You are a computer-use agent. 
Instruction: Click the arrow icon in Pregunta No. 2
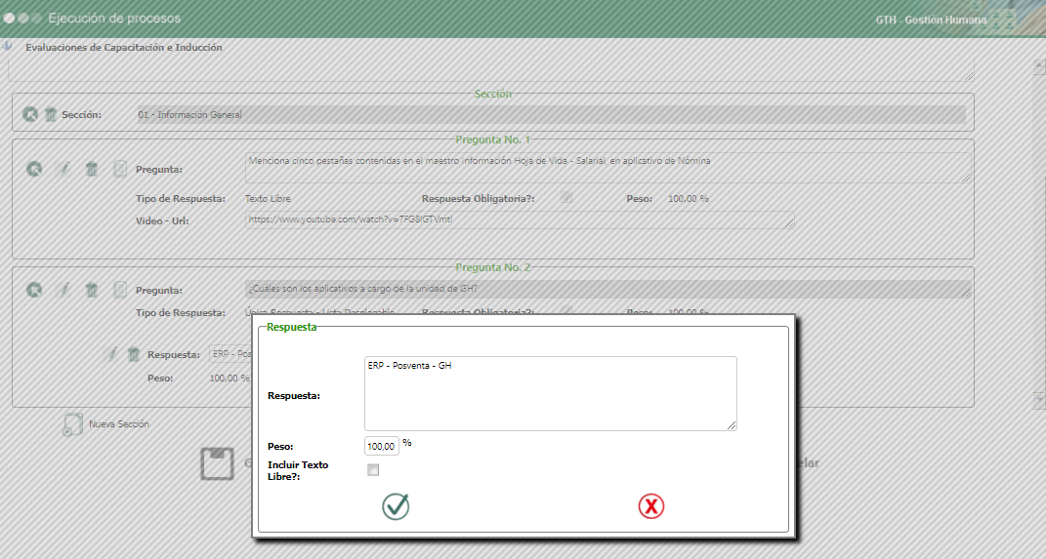tap(34, 290)
